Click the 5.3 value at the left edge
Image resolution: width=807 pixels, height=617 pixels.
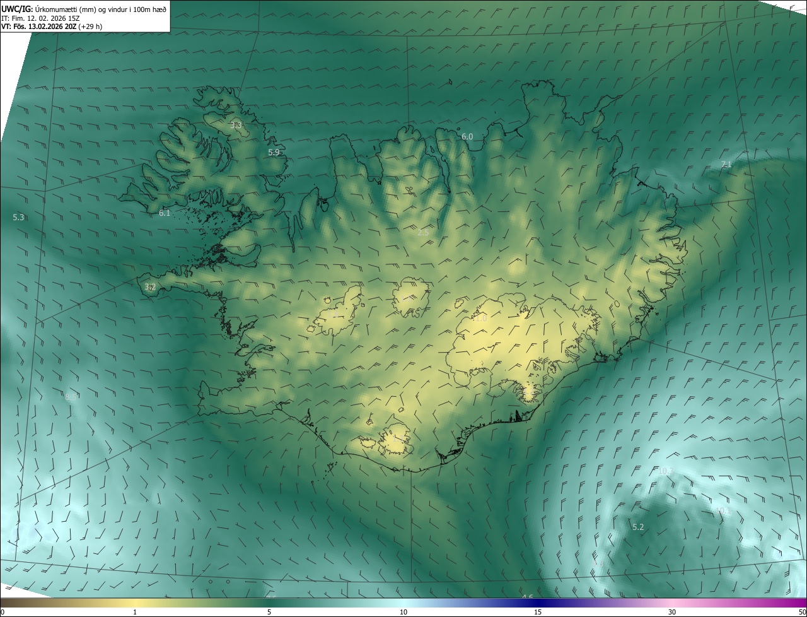coord(18,217)
